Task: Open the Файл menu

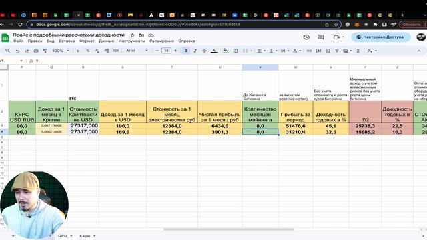Action: coord(18,41)
